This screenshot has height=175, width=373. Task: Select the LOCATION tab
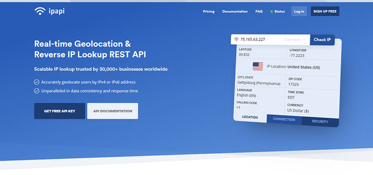coord(250,117)
